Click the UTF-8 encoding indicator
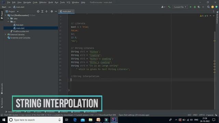 (202, 115)
